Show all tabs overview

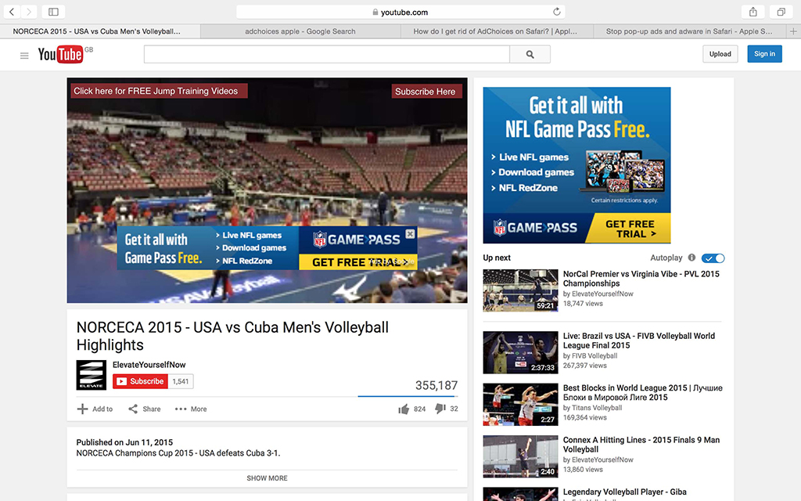tap(781, 12)
